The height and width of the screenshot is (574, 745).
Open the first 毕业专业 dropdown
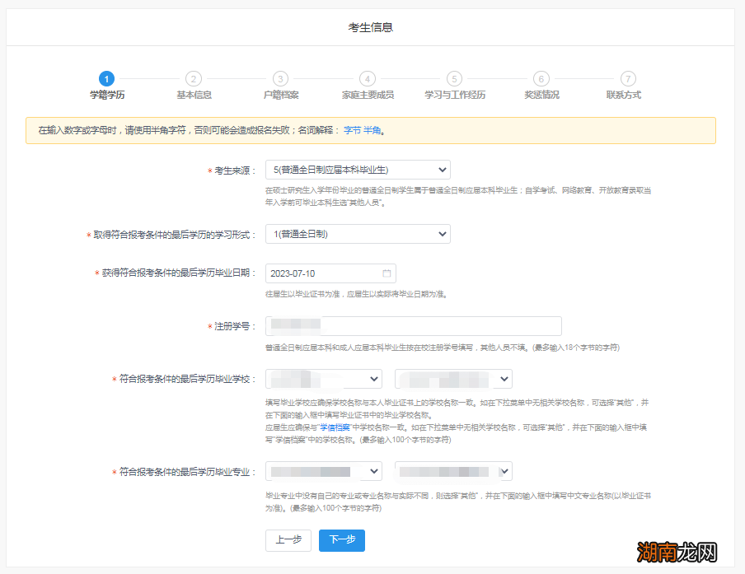323,470
